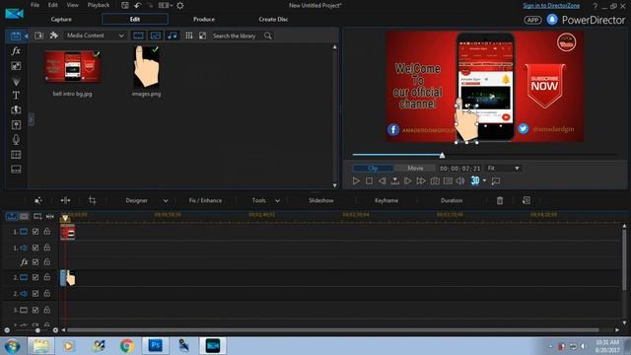Stop the preview playback
This screenshot has height=355, width=631.
(x=369, y=181)
